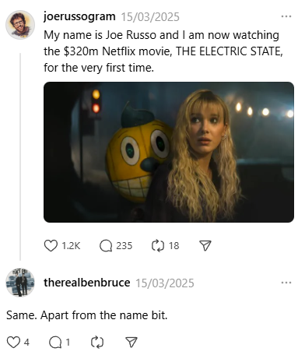Share the joerussogram post via paper plane
298x355 pixels.
205,245
